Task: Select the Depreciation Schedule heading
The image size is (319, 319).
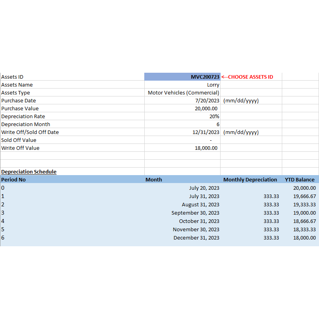Action: tap(29, 172)
